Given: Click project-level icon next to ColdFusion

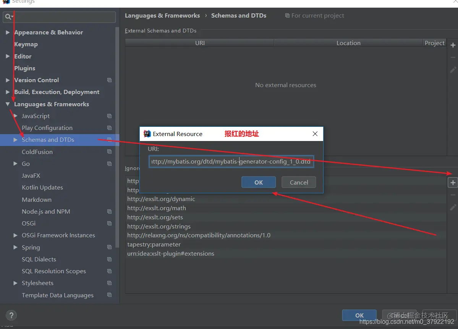Looking at the screenshot, I should click(109, 152).
